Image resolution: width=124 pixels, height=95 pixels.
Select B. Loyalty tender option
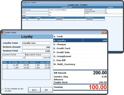pyautogui.click(x=80, y=40)
